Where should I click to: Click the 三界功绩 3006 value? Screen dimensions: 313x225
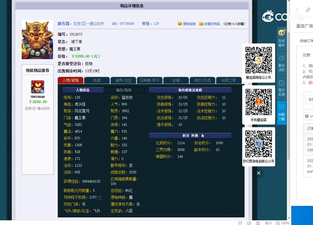181,150
